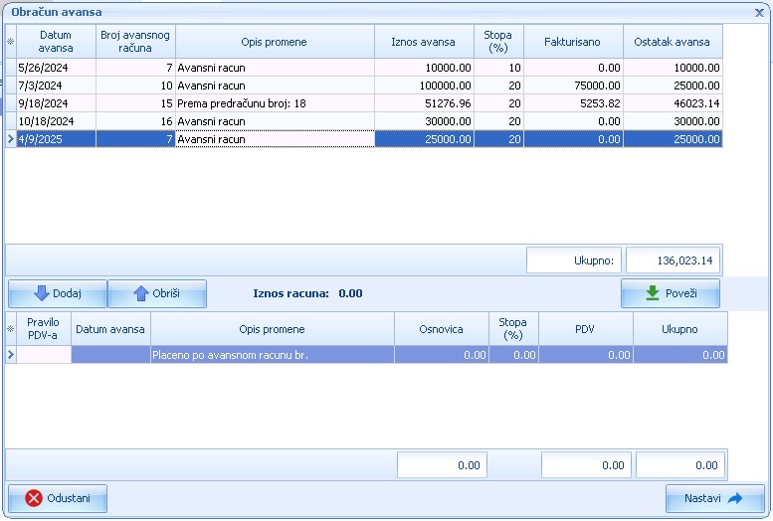Click the blue down arrow icon on Dodaj
The image size is (773, 521).
[42, 293]
